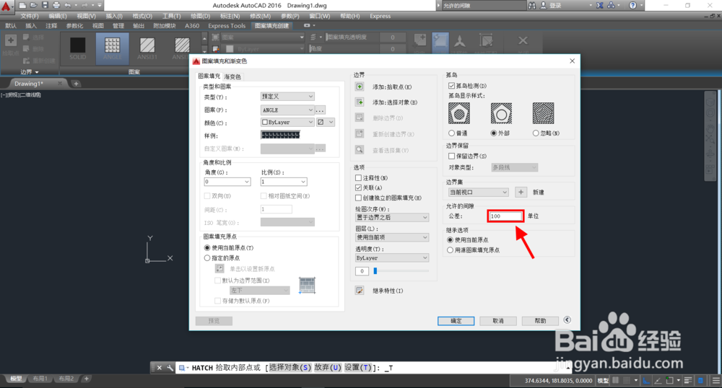The image size is (722, 388).
Task: Click the set new origin icon under 指定的原点
Action: (x=219, y=268)
